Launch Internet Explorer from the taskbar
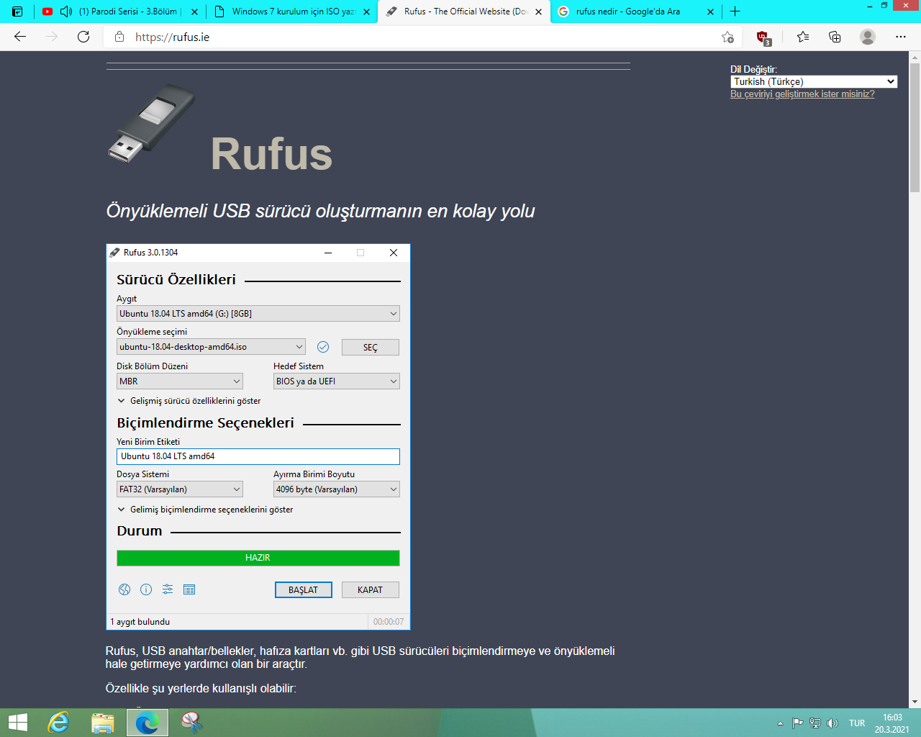921x737 pixels. tap(58, 723)
